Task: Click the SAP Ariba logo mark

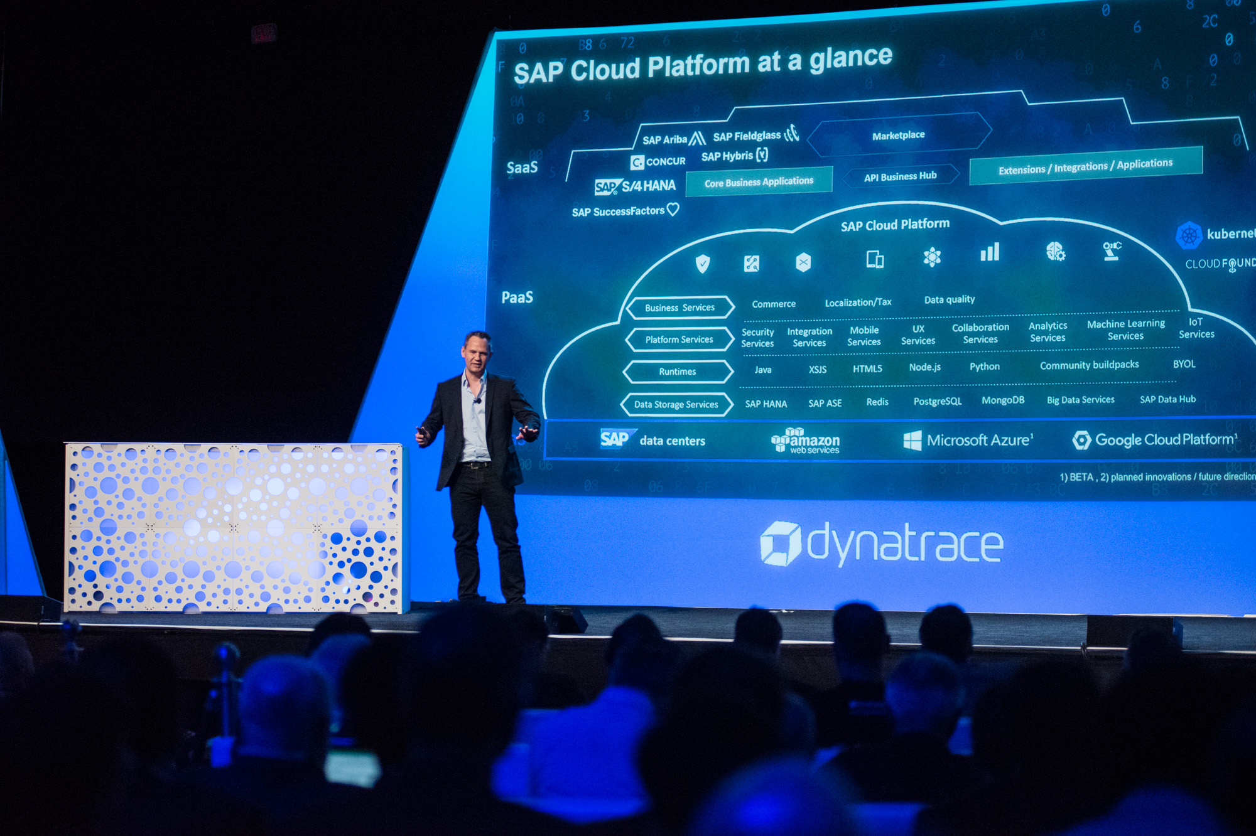Action: click(x=697, y=138)
